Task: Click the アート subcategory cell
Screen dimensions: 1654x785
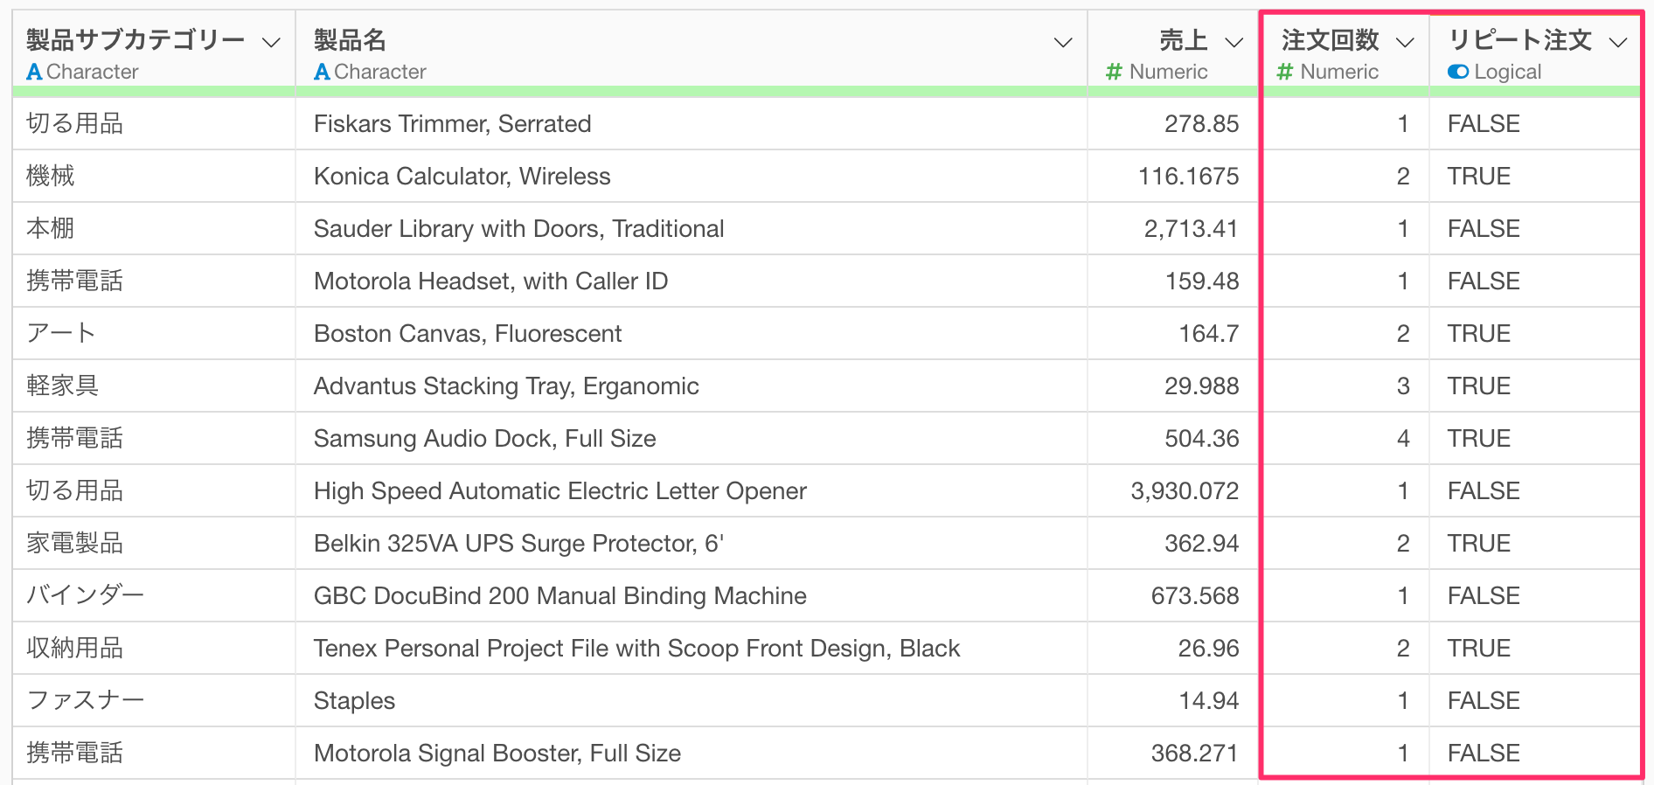Action: (154, 334)
